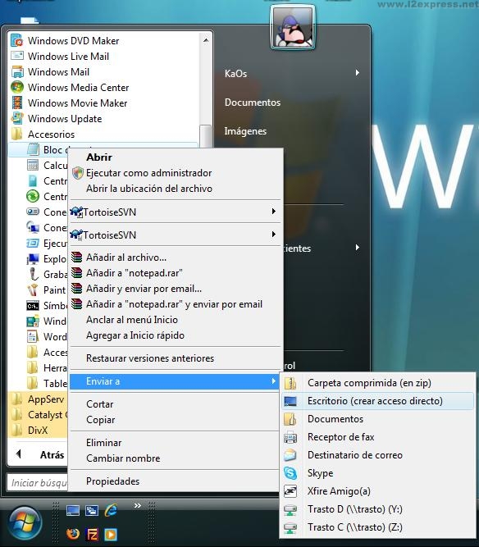Click the Skype icon in Send To menu

pyautogui.click(x=290, y=473)
